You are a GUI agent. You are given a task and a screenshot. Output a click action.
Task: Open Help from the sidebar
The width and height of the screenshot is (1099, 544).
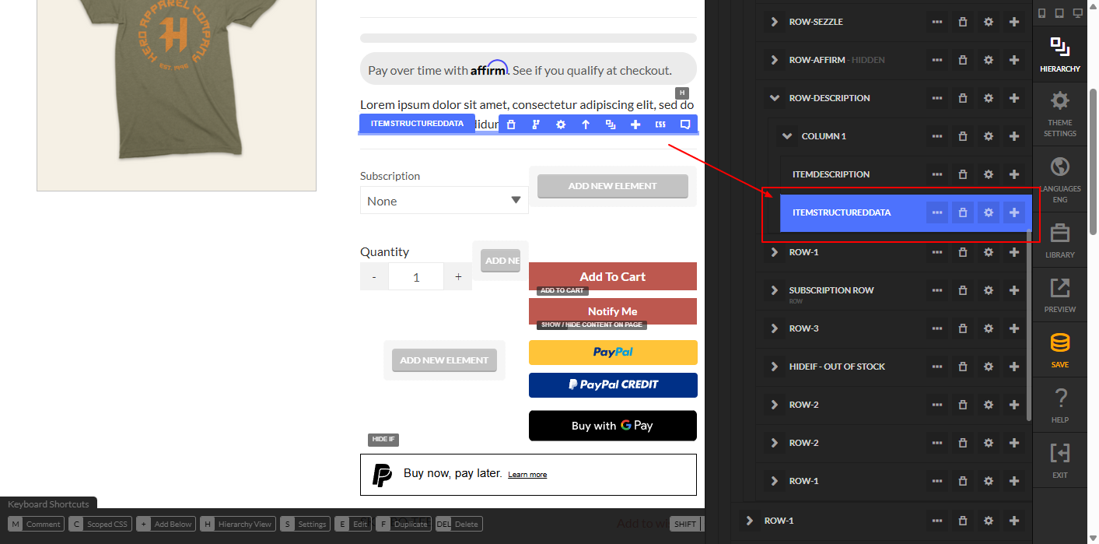click(1059, 405)
